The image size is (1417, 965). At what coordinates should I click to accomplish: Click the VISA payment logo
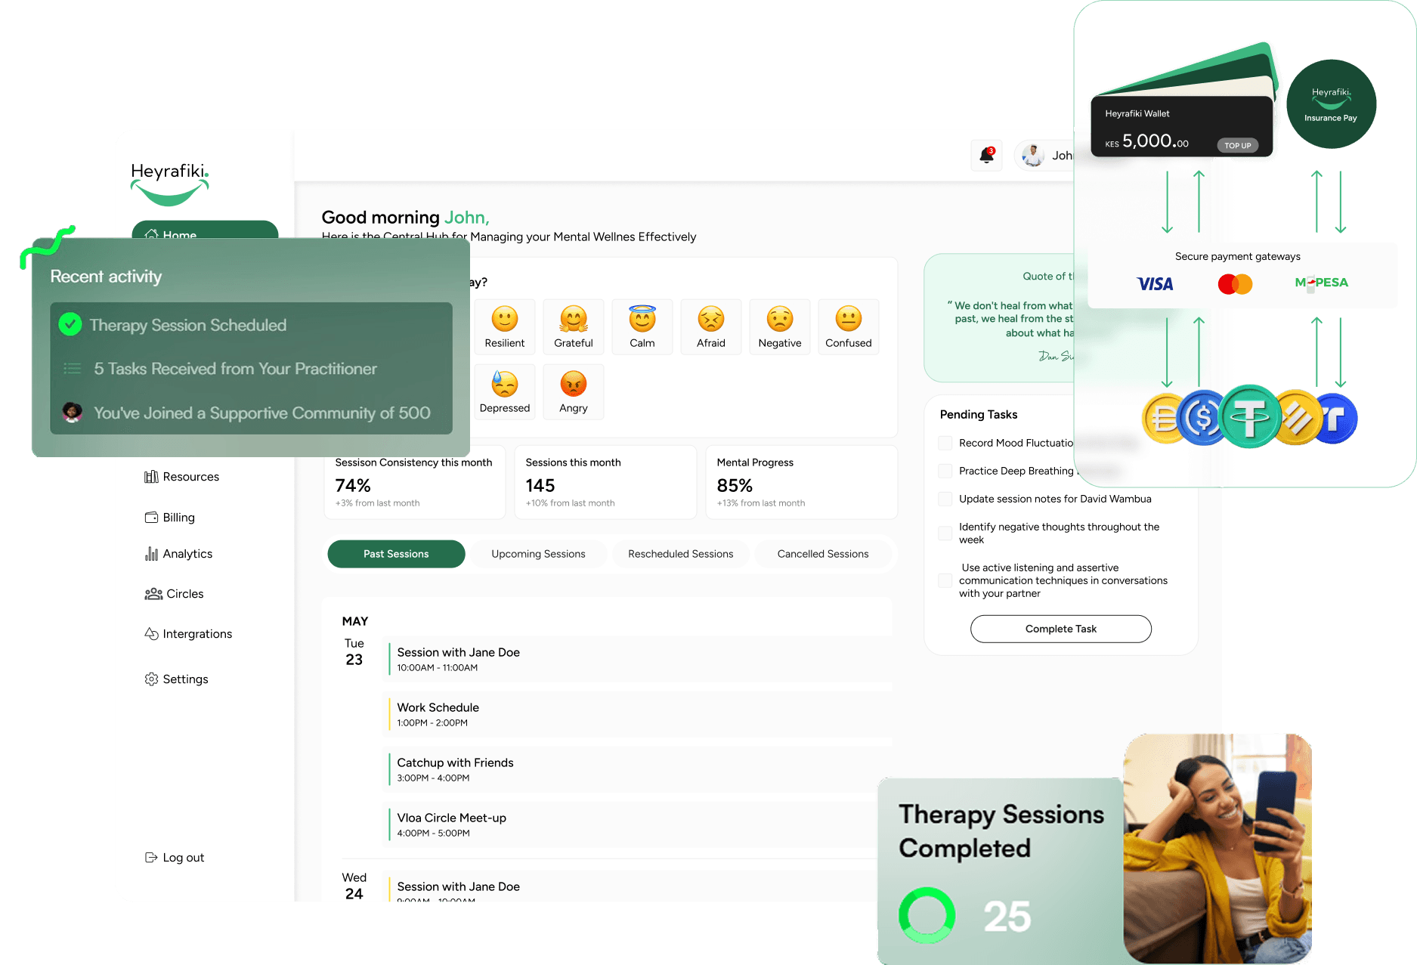(1156, 283)
